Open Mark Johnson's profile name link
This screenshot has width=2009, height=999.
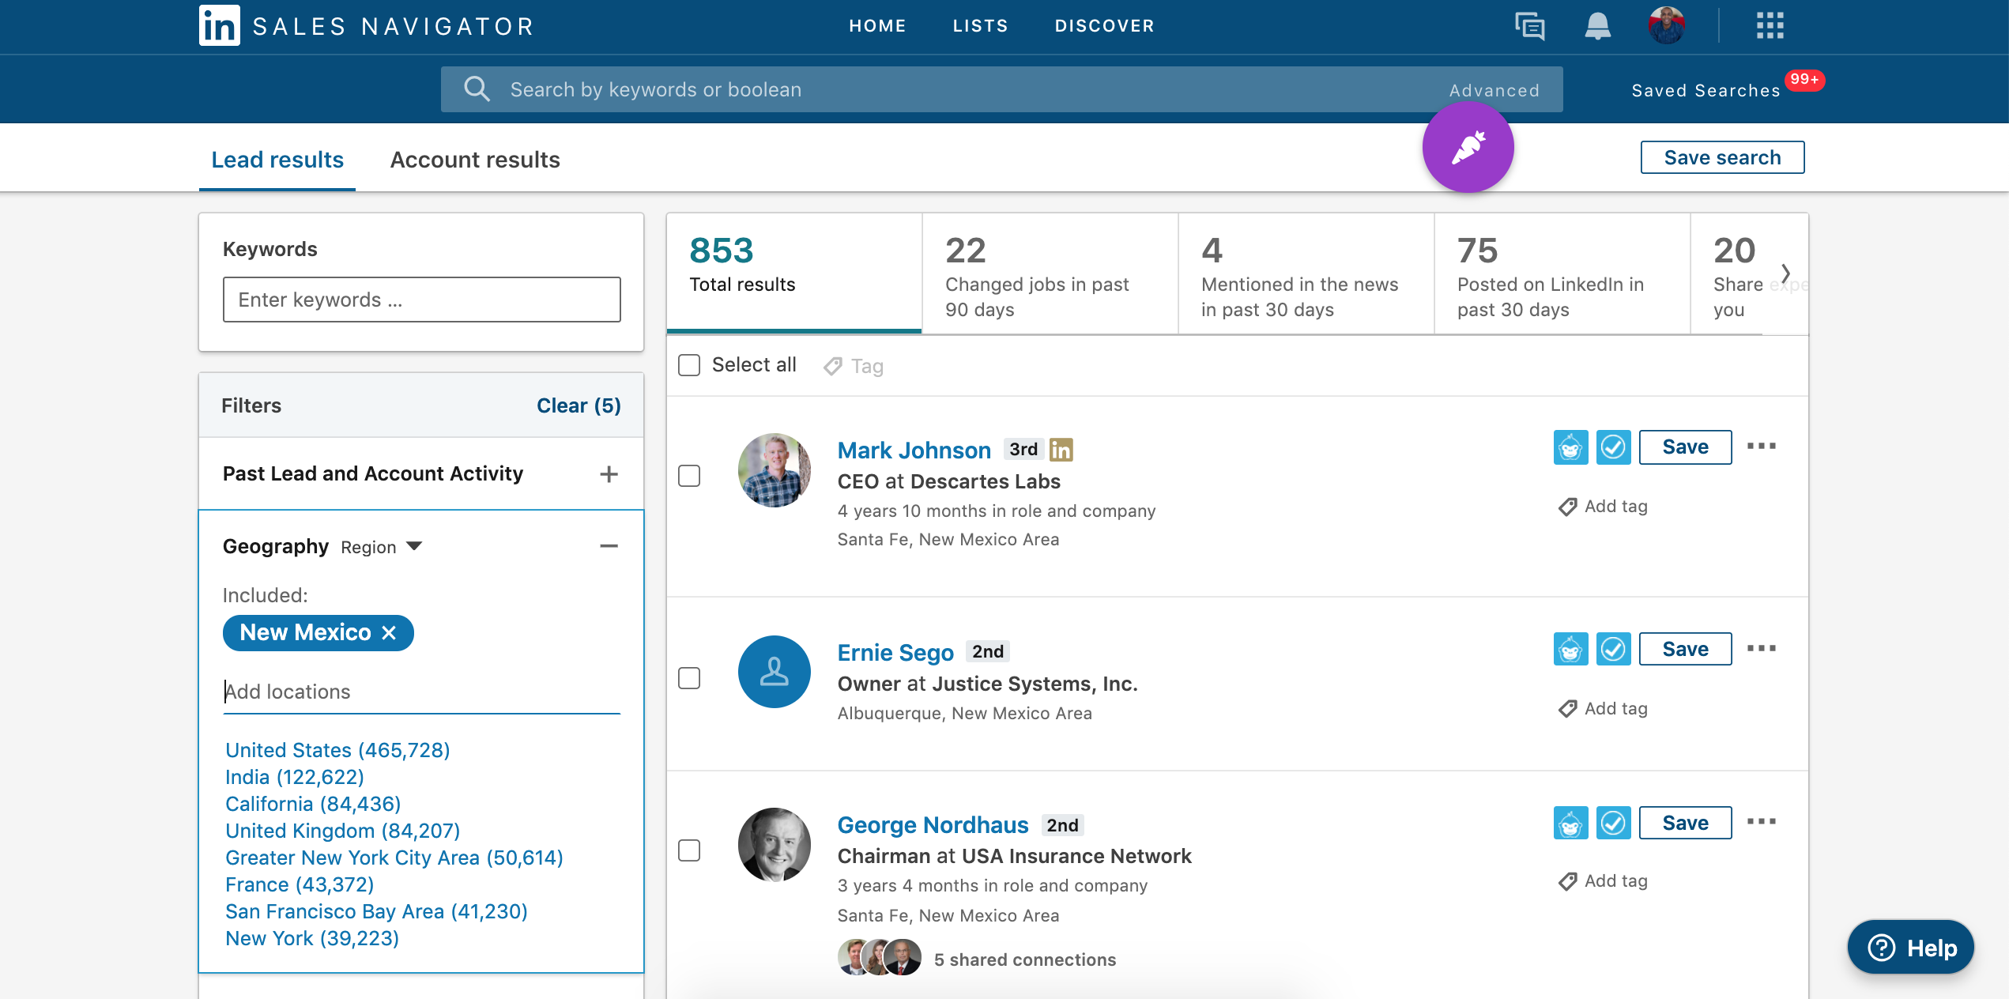pos(914,450)
